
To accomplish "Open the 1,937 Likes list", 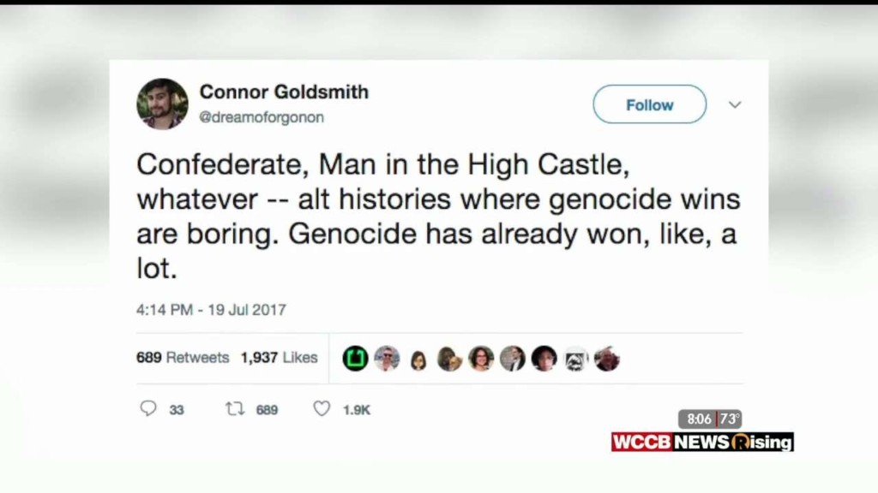I will tap(279, 357).
